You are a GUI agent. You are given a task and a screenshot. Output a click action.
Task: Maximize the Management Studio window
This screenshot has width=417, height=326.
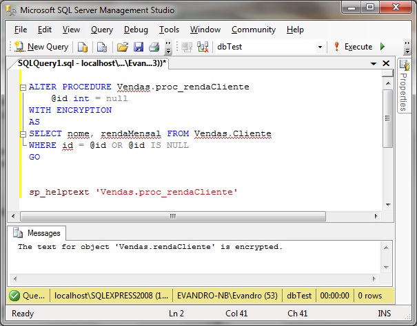click(370, 7)
